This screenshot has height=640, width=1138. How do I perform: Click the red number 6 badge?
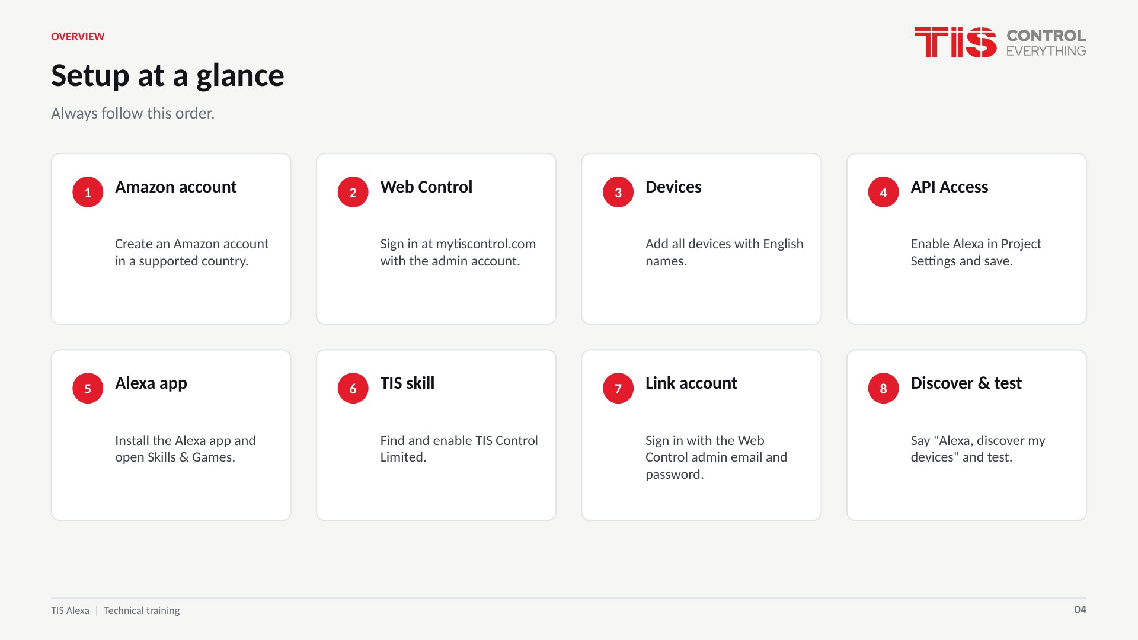pos(353,388)
